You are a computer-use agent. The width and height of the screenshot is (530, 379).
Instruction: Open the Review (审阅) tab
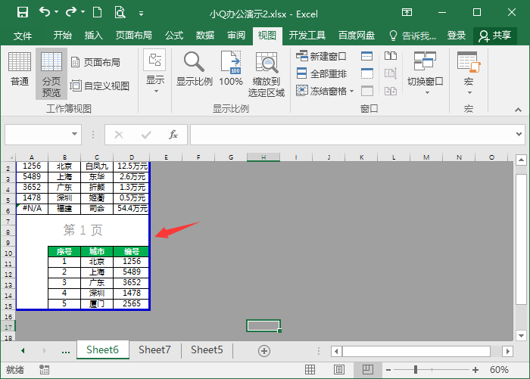click(x=236, y=36)
